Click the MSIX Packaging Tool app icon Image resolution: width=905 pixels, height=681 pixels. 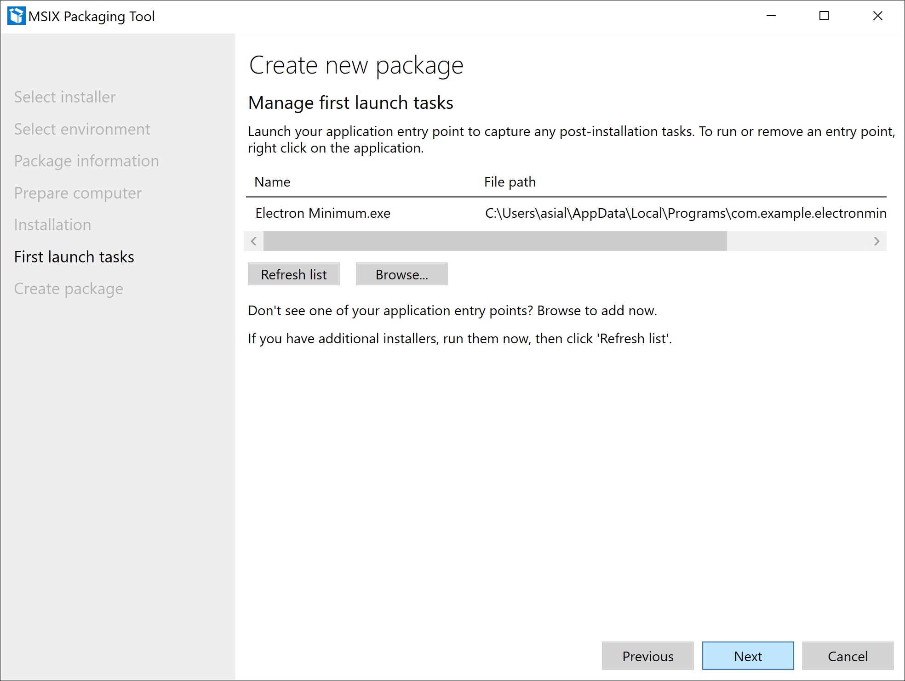point(17,16)
